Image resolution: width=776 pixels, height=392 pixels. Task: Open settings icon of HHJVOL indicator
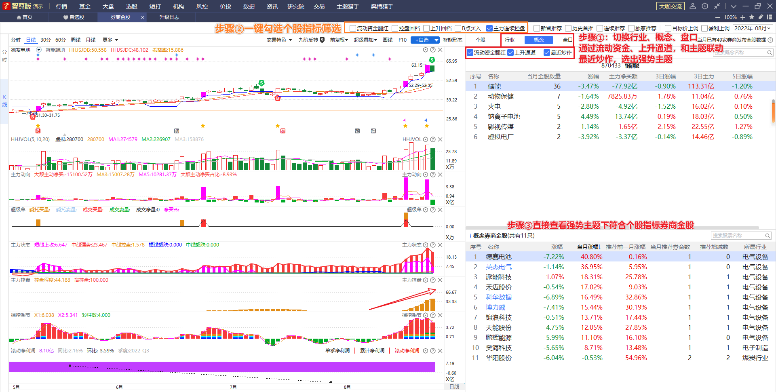point(426,139)
